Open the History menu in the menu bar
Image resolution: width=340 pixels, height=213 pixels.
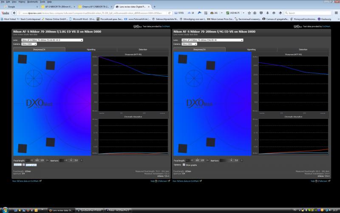pos(22,2)
